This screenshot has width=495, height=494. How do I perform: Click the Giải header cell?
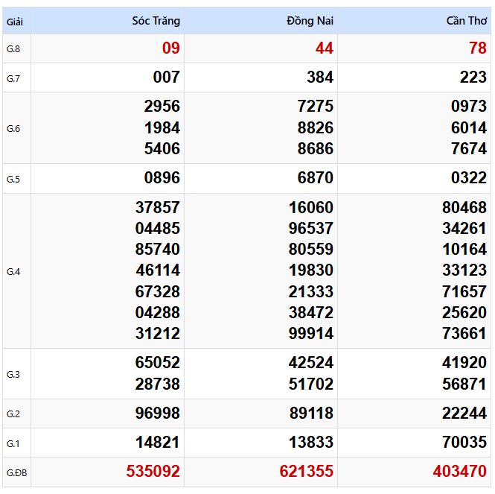(15, 22)
